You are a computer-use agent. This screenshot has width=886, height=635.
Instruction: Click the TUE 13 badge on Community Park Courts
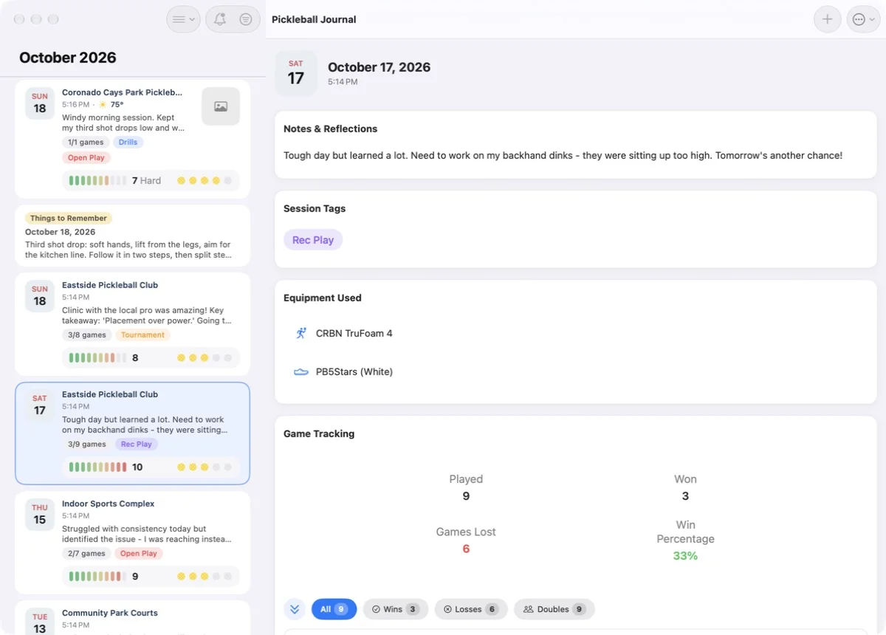(x=40, y=622)
